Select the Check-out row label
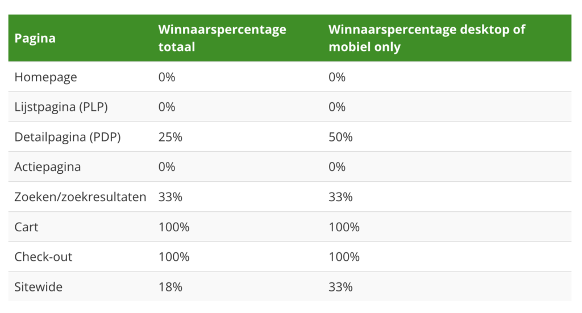Image resolution: width=582 pixels, height=313 pixels. 44,257
